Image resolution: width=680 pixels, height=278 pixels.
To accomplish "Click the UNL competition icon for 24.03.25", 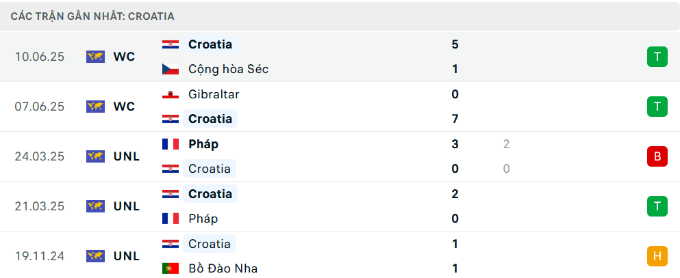I will coord(95,156).
